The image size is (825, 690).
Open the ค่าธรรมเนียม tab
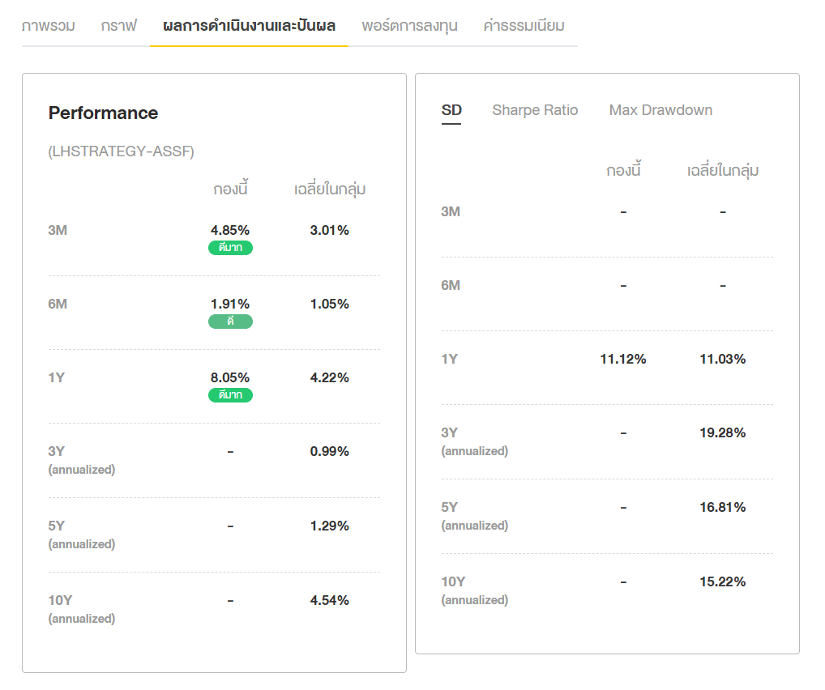(524, 26)
